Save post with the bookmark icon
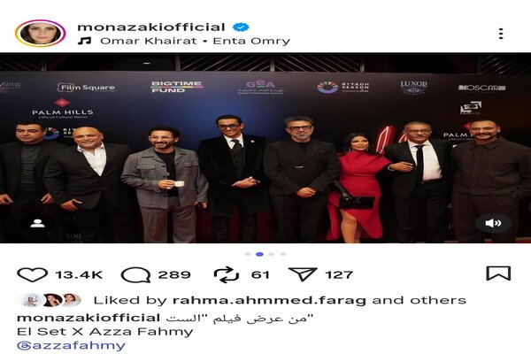The height and width of the screenshot is (354, 531). coord(498,273)
